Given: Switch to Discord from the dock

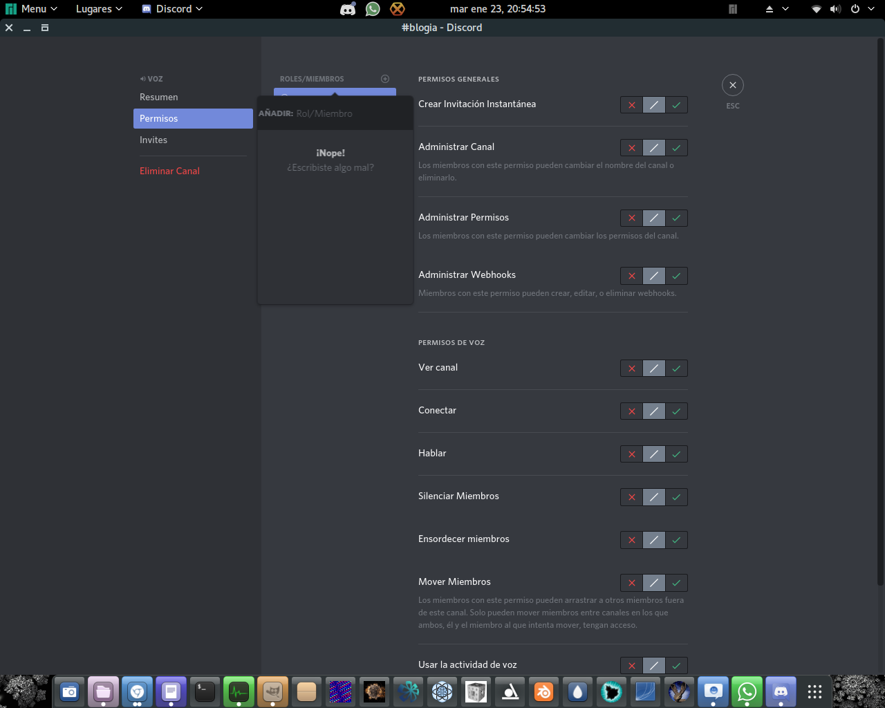Looking at the screenshot, I should (x=781, y=691).
